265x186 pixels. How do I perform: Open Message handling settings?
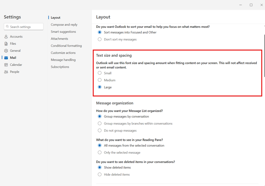pyautogui.click(x=63, y=60)
